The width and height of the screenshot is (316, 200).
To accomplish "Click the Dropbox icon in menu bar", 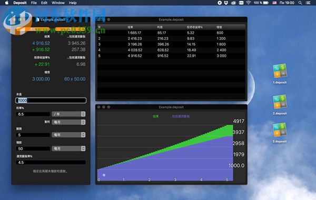I will point(226,3).
